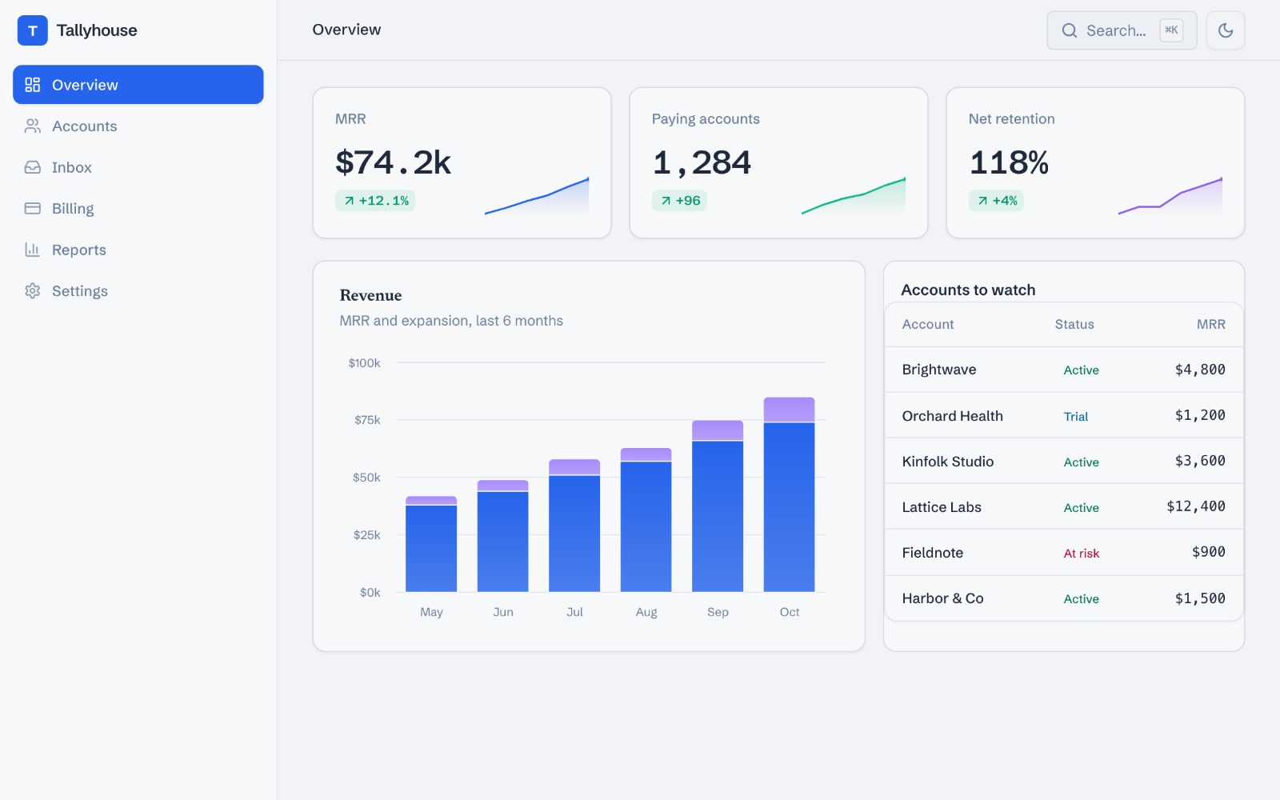This screenshot has width=1280, height=800.
Task: Click the At risk status for Fieldnote
Action: (1082, 553)
